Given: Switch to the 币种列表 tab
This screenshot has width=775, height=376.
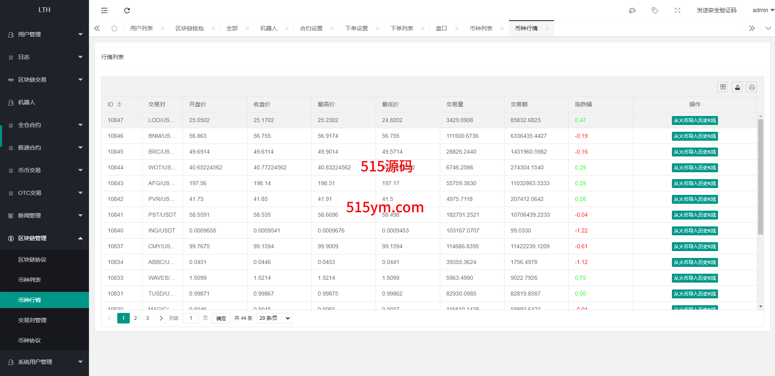Looking at the screenshot, I should point(481,28).
